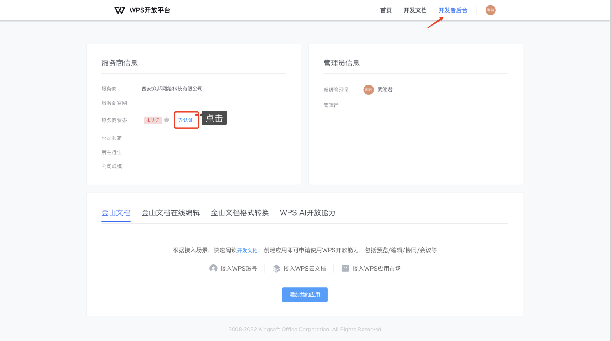Click the WPS account person icon
The width and height of the screenshot is (611, 341).
pos(213,269)
